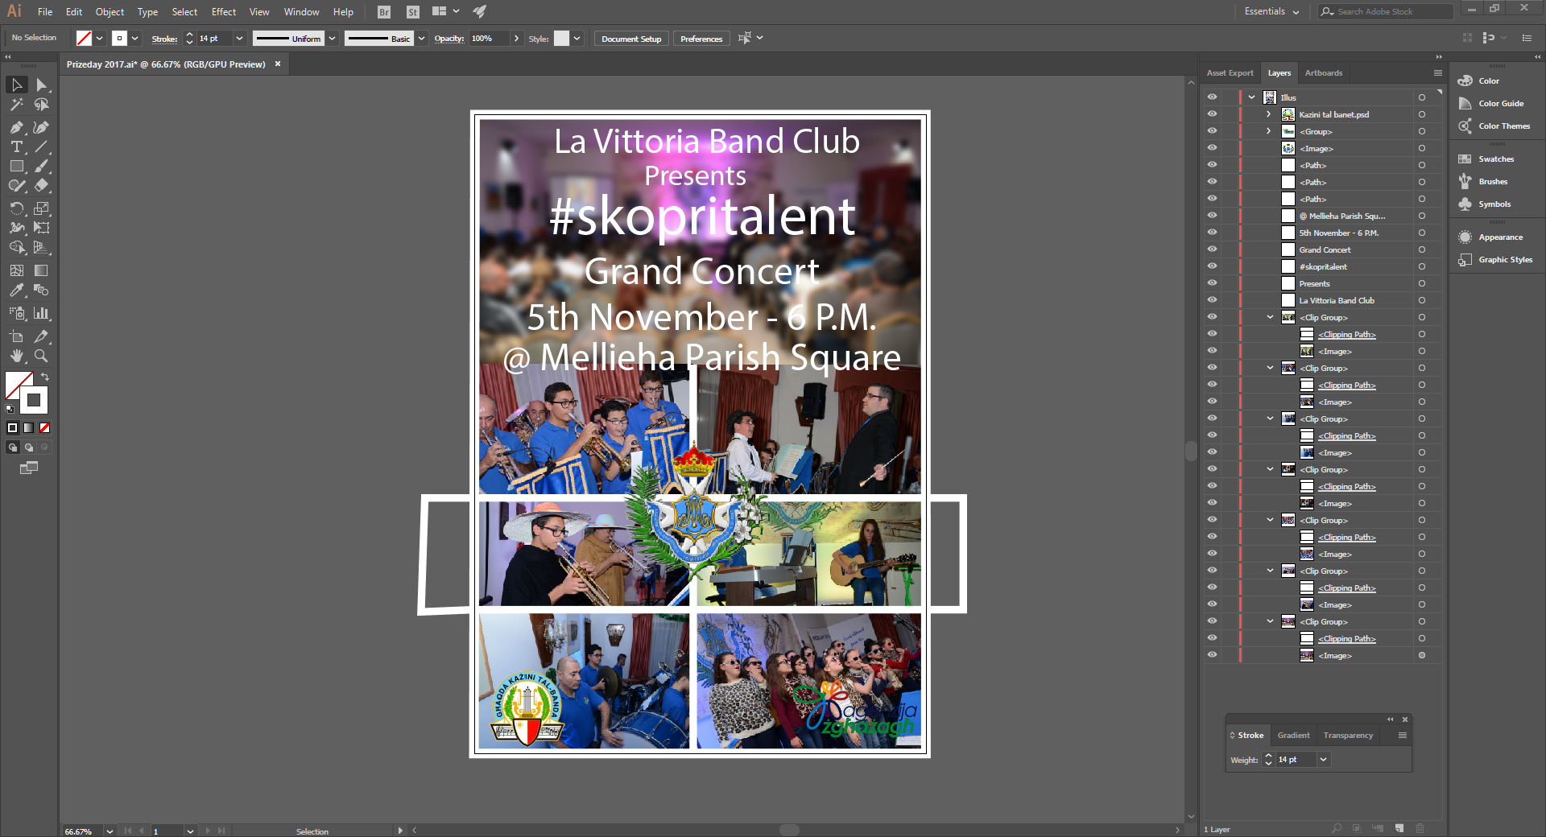Screen dimensions: 1546x837
Task: Open the File menu
Action: pos(45,12)
